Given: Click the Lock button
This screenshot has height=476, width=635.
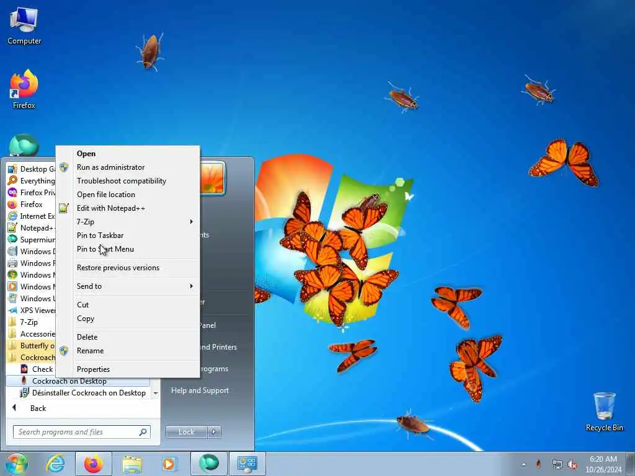Looking at the screenshot, I should click(x=186, y=432).
